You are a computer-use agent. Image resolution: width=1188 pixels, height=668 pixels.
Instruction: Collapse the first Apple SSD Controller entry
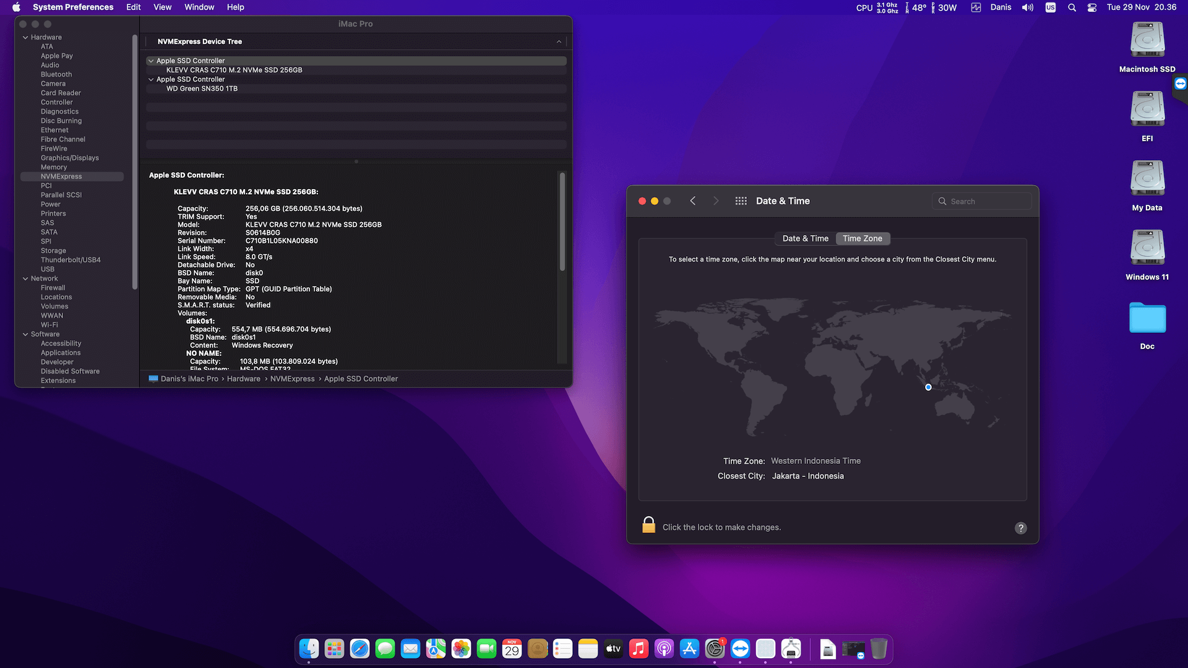(x=150, y=61)
